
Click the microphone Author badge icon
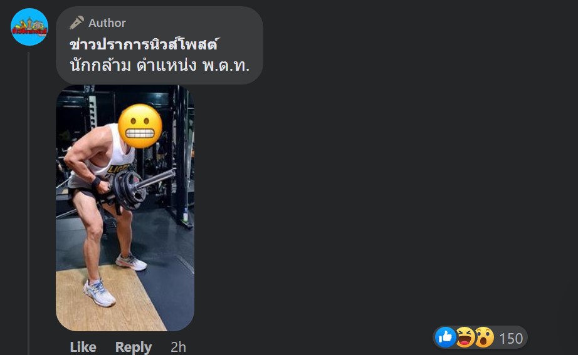76,23
